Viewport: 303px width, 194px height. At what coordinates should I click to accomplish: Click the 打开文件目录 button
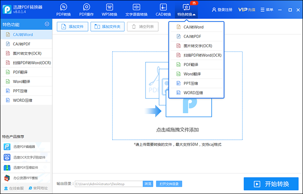pyautogui.click(x=169, y=184)
